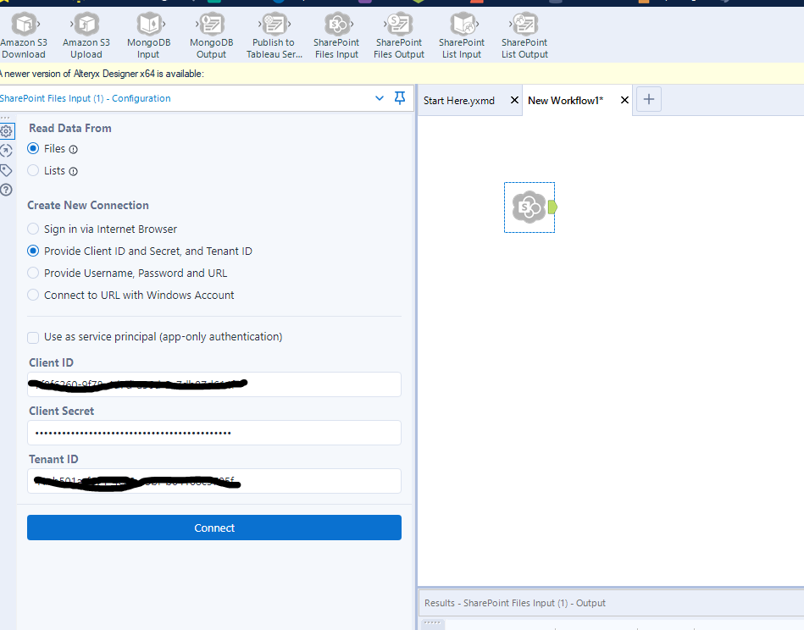Select the Amazon S3 Download tool

pos(24,36)
